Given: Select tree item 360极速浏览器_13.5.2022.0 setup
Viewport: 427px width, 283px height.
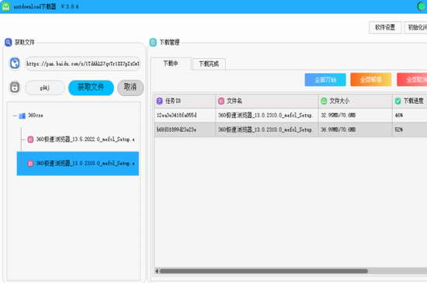Looking at the screenshot, I should pyautogui.click(x=85, y=140).
